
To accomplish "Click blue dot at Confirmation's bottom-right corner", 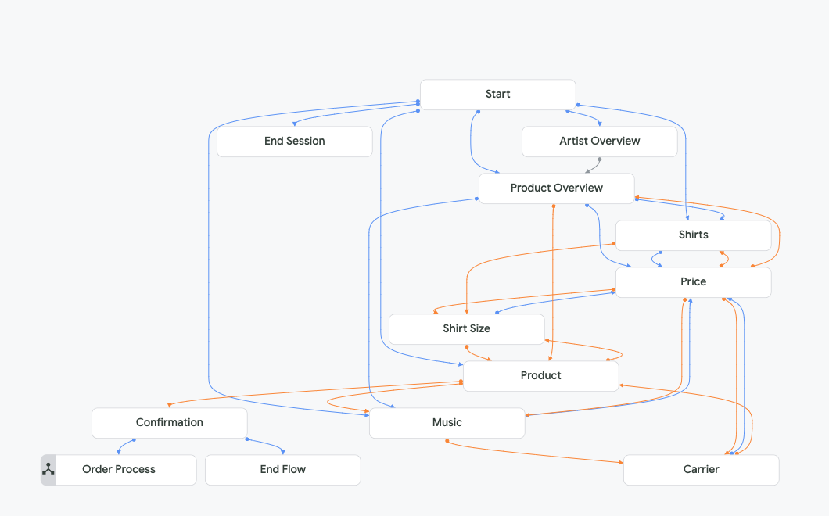I will coord(247,439).
